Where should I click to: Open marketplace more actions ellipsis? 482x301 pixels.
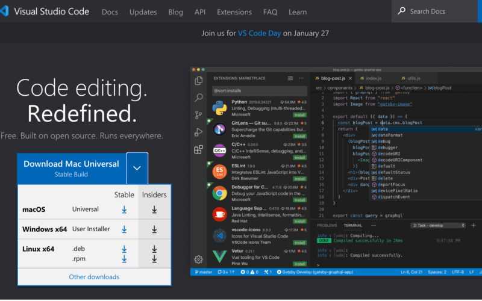click(301, 78)
